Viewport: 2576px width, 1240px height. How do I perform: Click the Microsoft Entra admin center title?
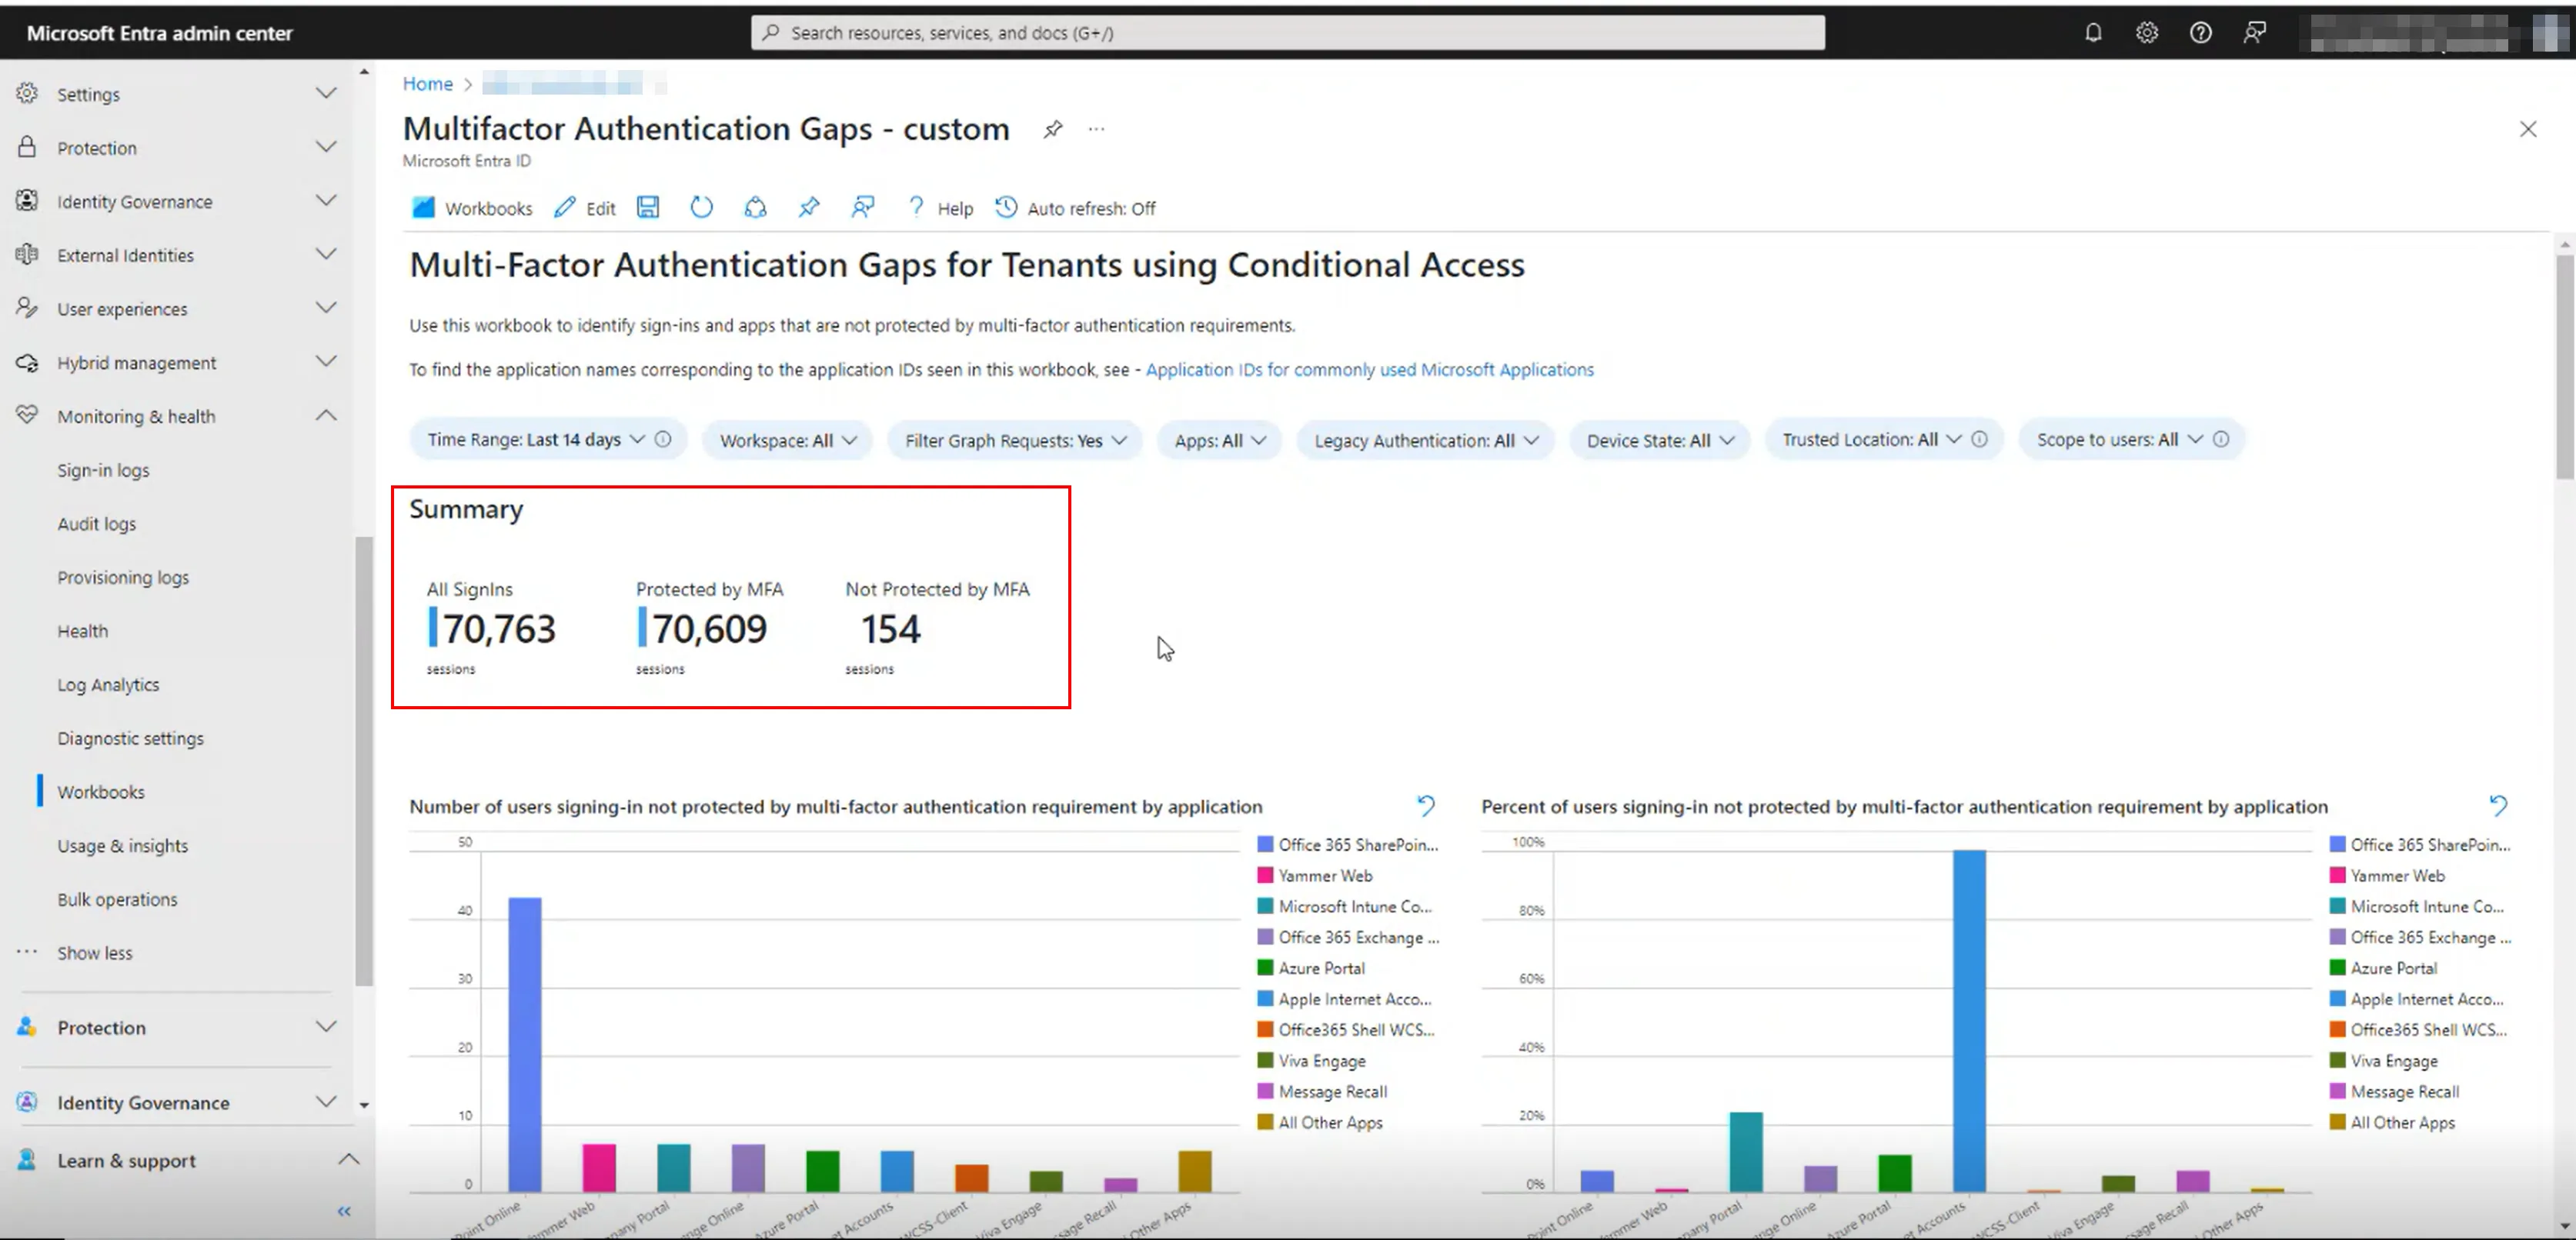pos(160,33)
